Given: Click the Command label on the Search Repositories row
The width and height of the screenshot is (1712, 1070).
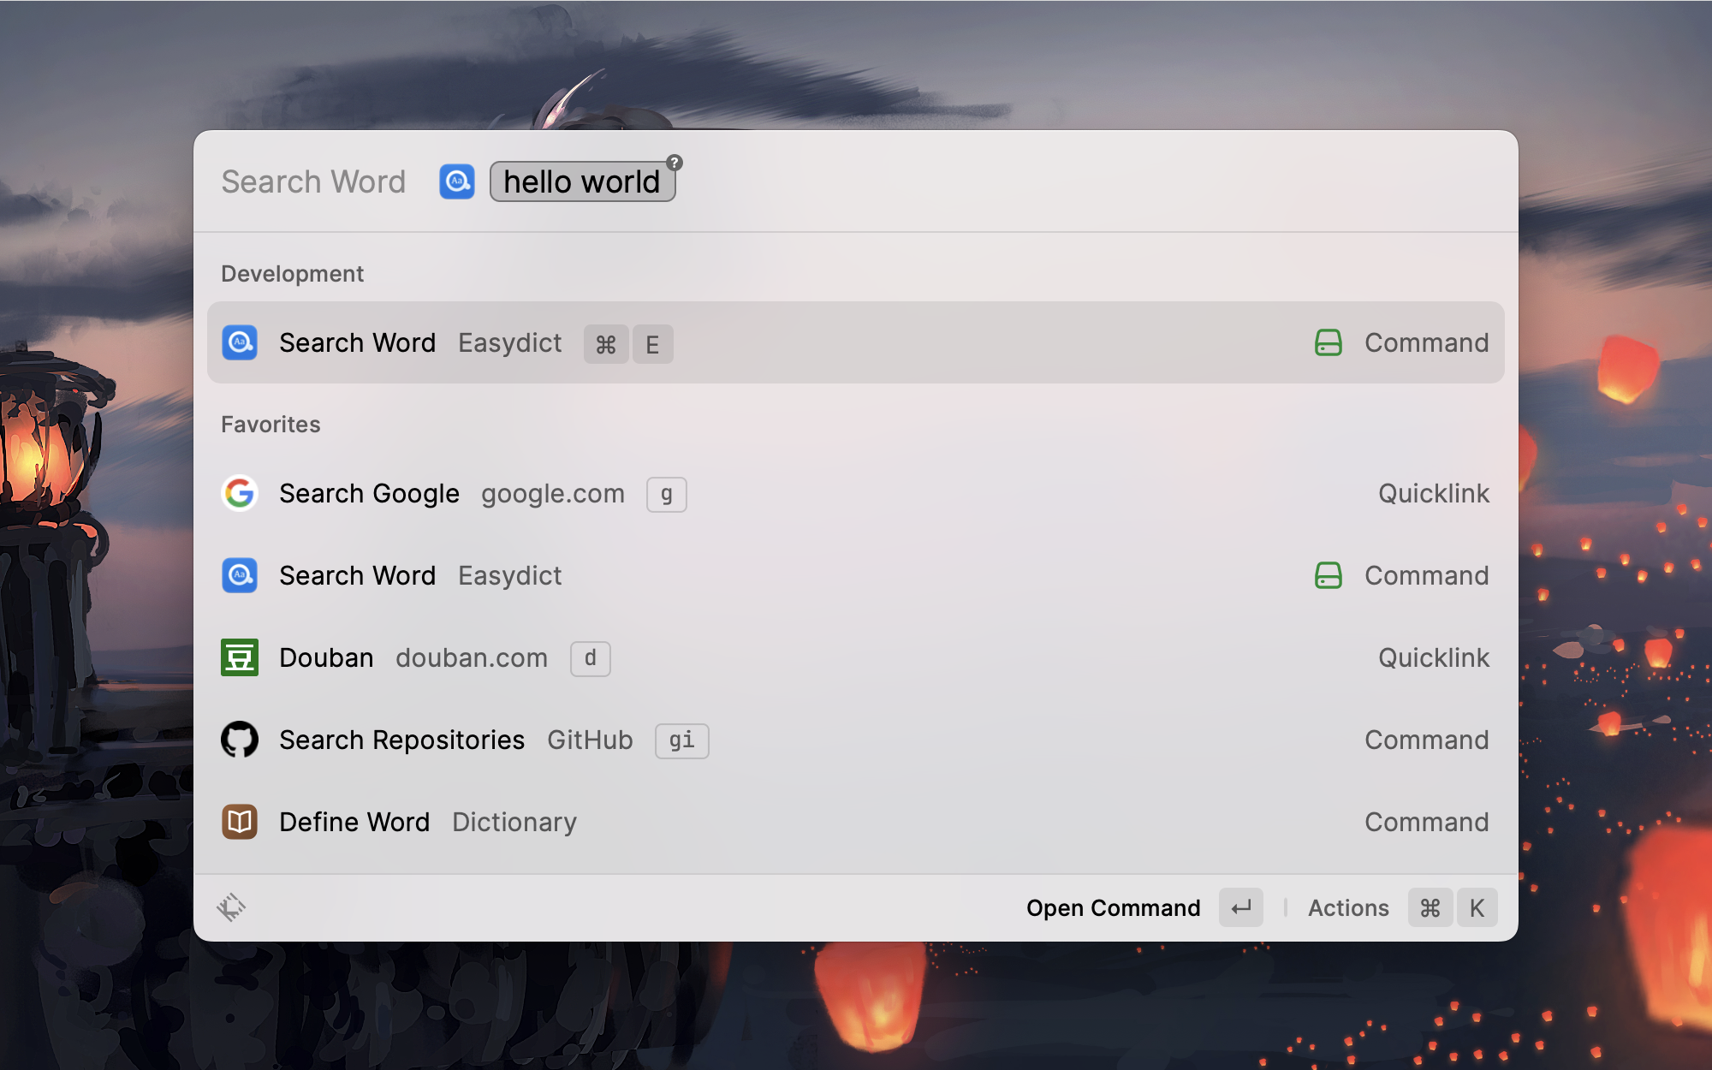Looking at the screenshot, I should pyautogui.click(x=1427, y=740).
